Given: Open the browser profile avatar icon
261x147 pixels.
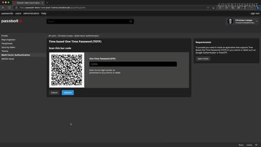Looking at the screenshot, I should point(245,8).
